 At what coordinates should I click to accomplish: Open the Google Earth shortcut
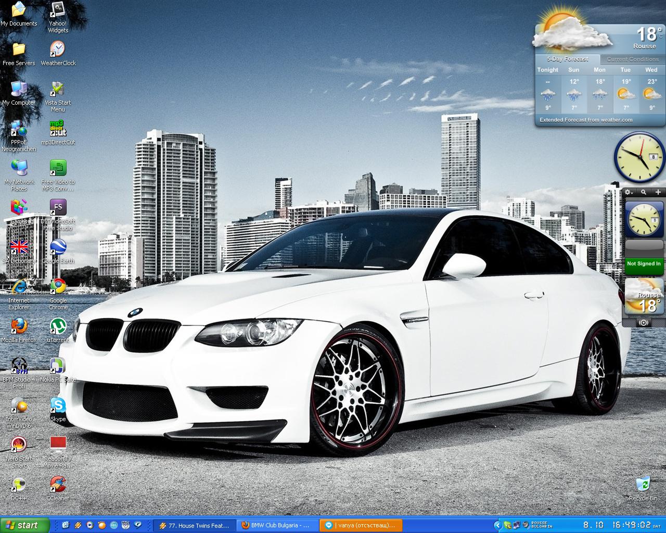pyautogui.click(x=58, y=252)
